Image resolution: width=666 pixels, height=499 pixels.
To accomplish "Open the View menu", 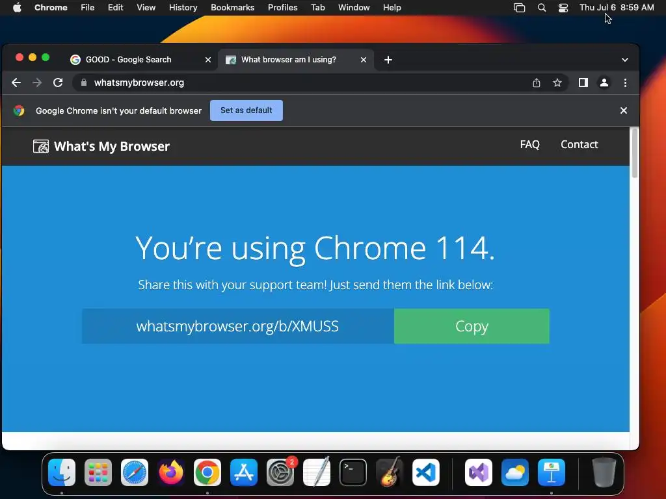I will point(146,8).
